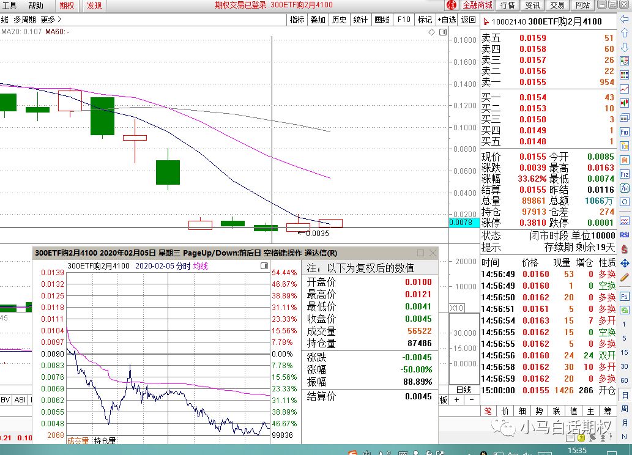Open the yellow tree structure icon
Image resolution: width=632 pixels, height=455 pixels.
(x=624, y=146)
